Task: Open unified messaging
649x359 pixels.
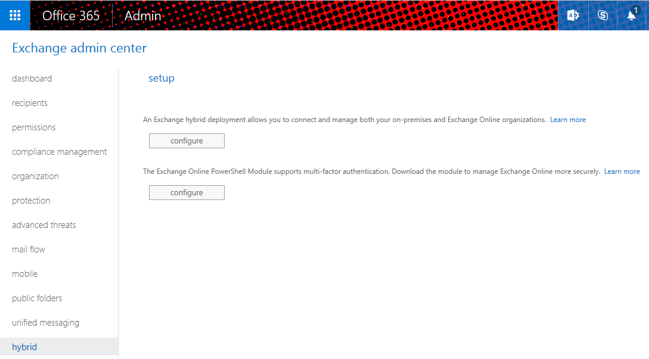Action: pyautogui.click(x=45, y=322)
